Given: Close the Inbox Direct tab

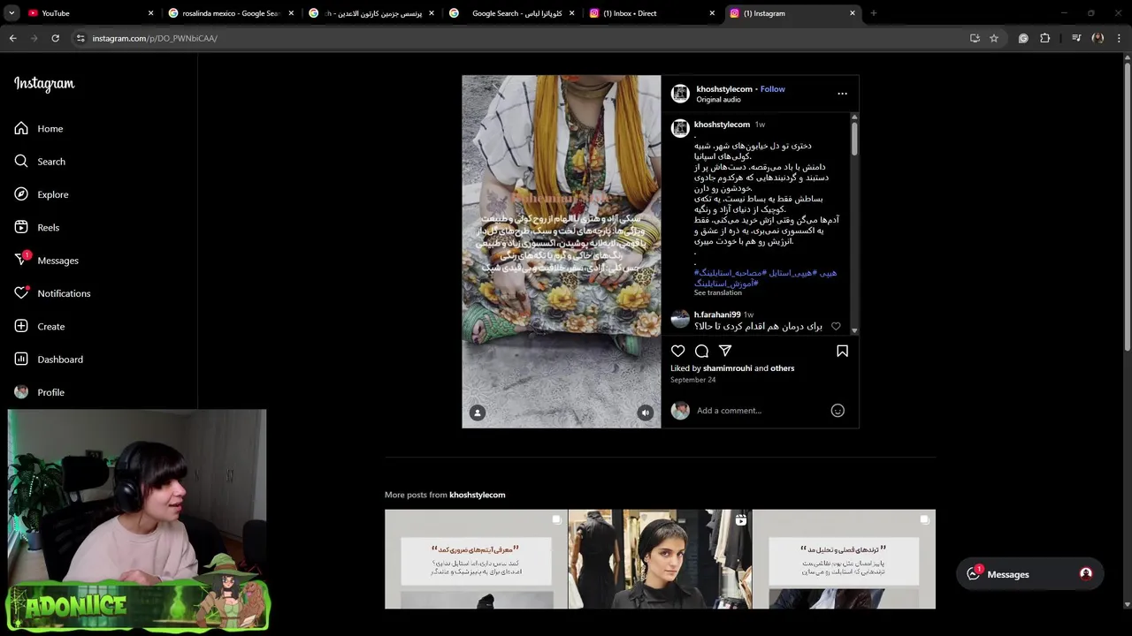Looking at the screenshot, I should (x=712, y=13).
